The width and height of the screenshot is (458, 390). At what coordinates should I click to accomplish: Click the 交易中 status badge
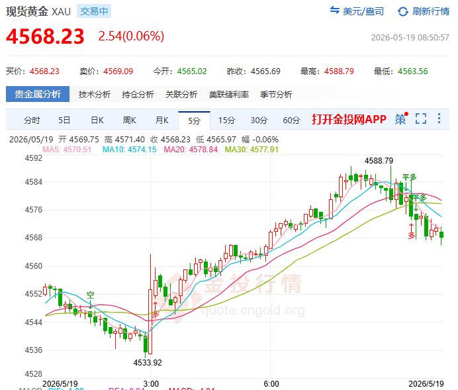click(94, 11)
